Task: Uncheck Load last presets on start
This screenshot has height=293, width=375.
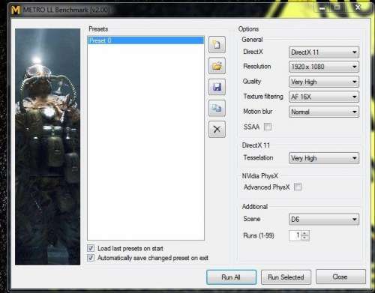Action: [91, 248]
